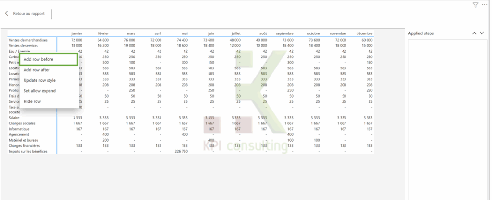Move applied step down with arrow

pos(482,33)
